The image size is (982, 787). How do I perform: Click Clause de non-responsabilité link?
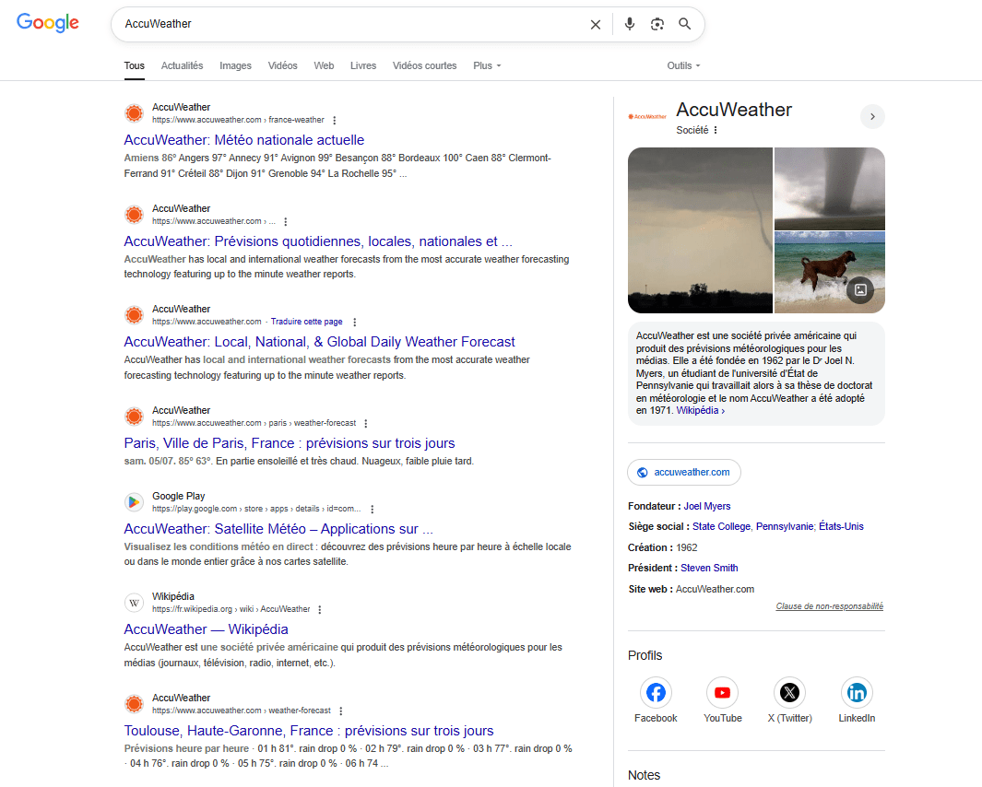pyautogui.click(x=829, y=606)
